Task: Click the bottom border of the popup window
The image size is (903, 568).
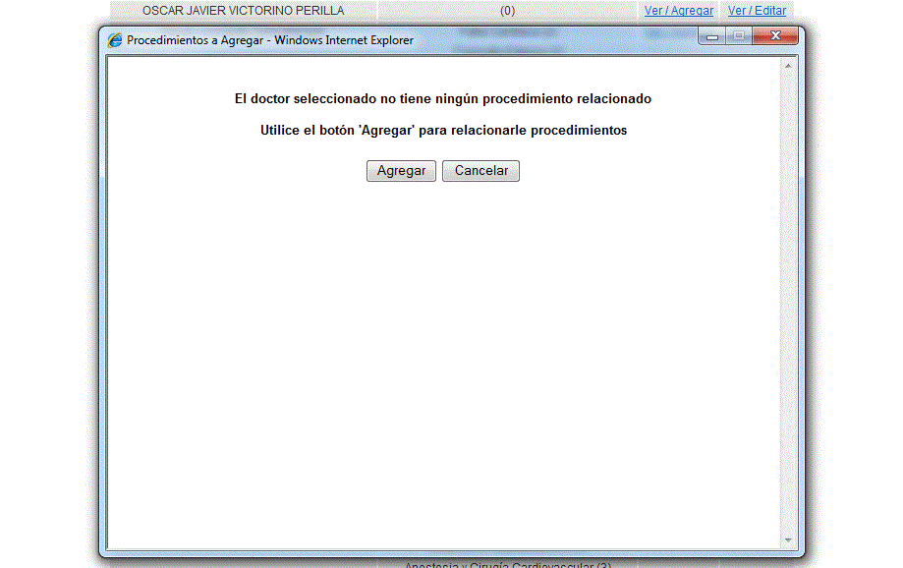Action: pyautogui.click(x=452, y=553)
